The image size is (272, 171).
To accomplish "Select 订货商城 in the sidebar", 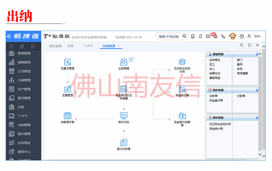I will click(x=24, y=71).
